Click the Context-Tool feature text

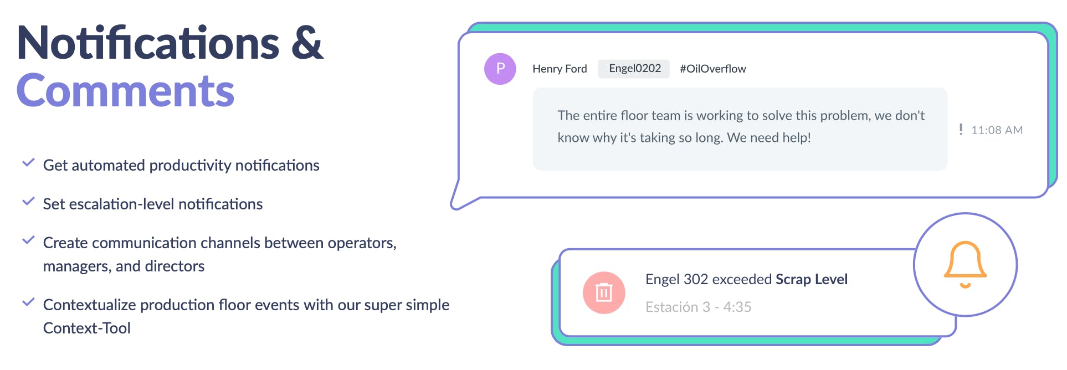point(87,328)
